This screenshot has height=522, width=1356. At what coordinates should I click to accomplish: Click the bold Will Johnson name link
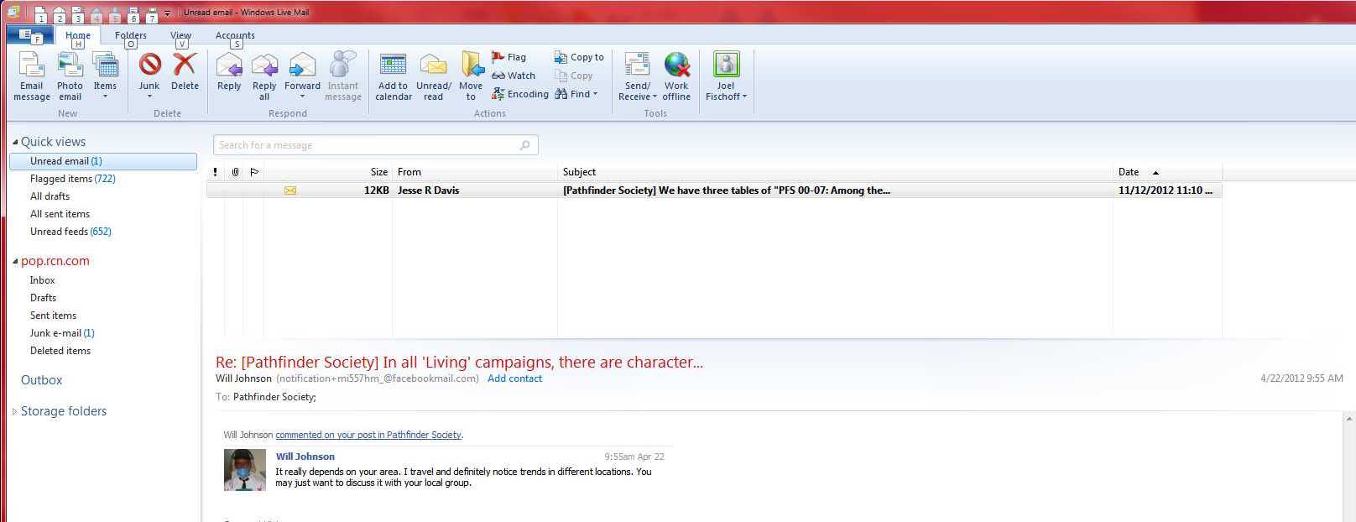[305, 457]
